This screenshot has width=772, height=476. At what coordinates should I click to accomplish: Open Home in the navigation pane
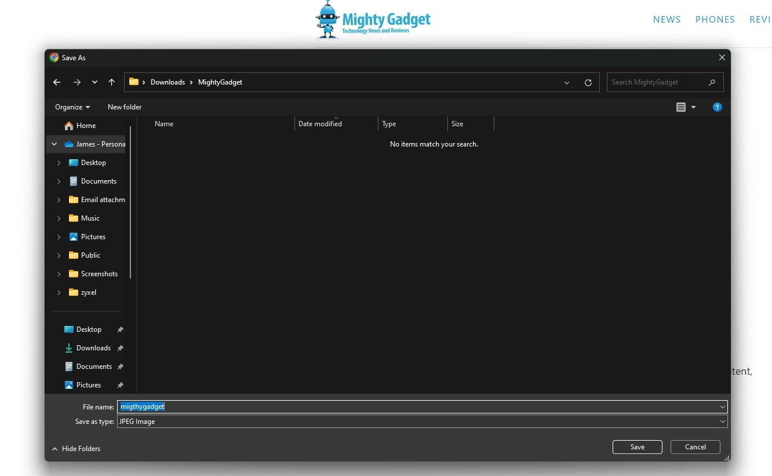(x=86, y=126)
